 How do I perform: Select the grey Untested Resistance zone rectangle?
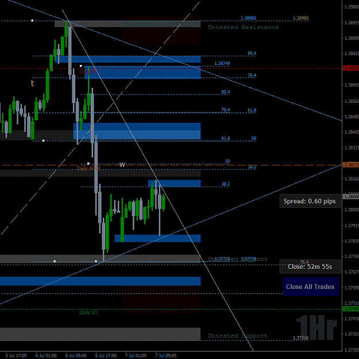point(128,24)
